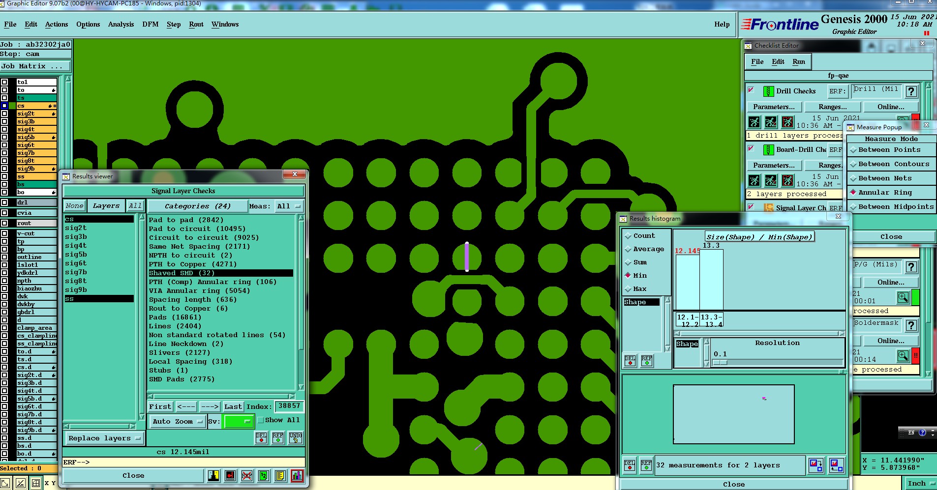Open DFM menu
This screenshot has width=937, height=490.
pos(151,25)
